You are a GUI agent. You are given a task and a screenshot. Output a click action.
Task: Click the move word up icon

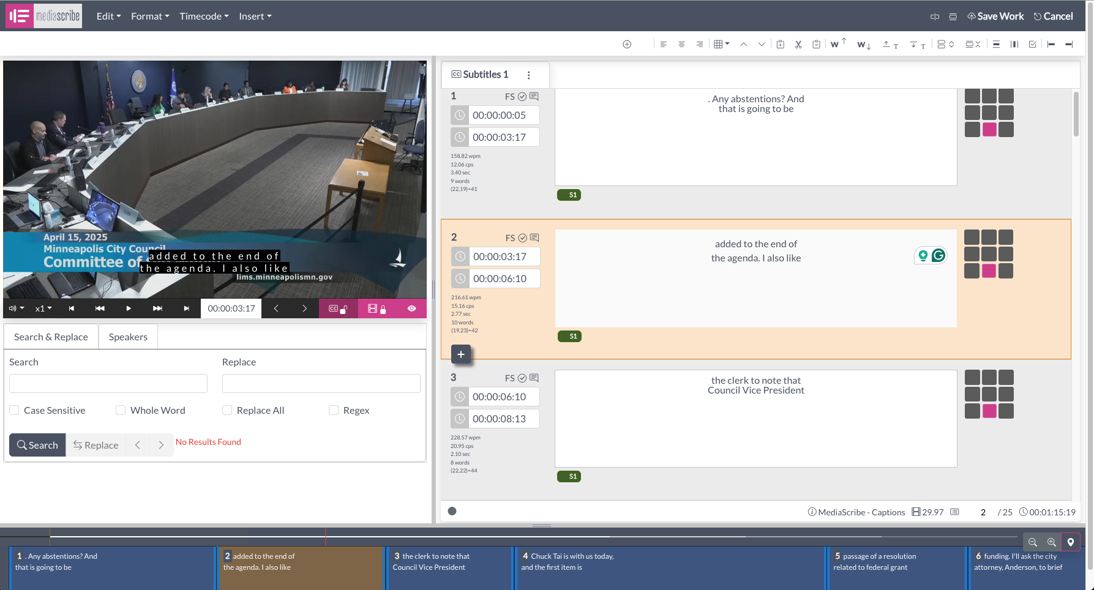point(837,43)
